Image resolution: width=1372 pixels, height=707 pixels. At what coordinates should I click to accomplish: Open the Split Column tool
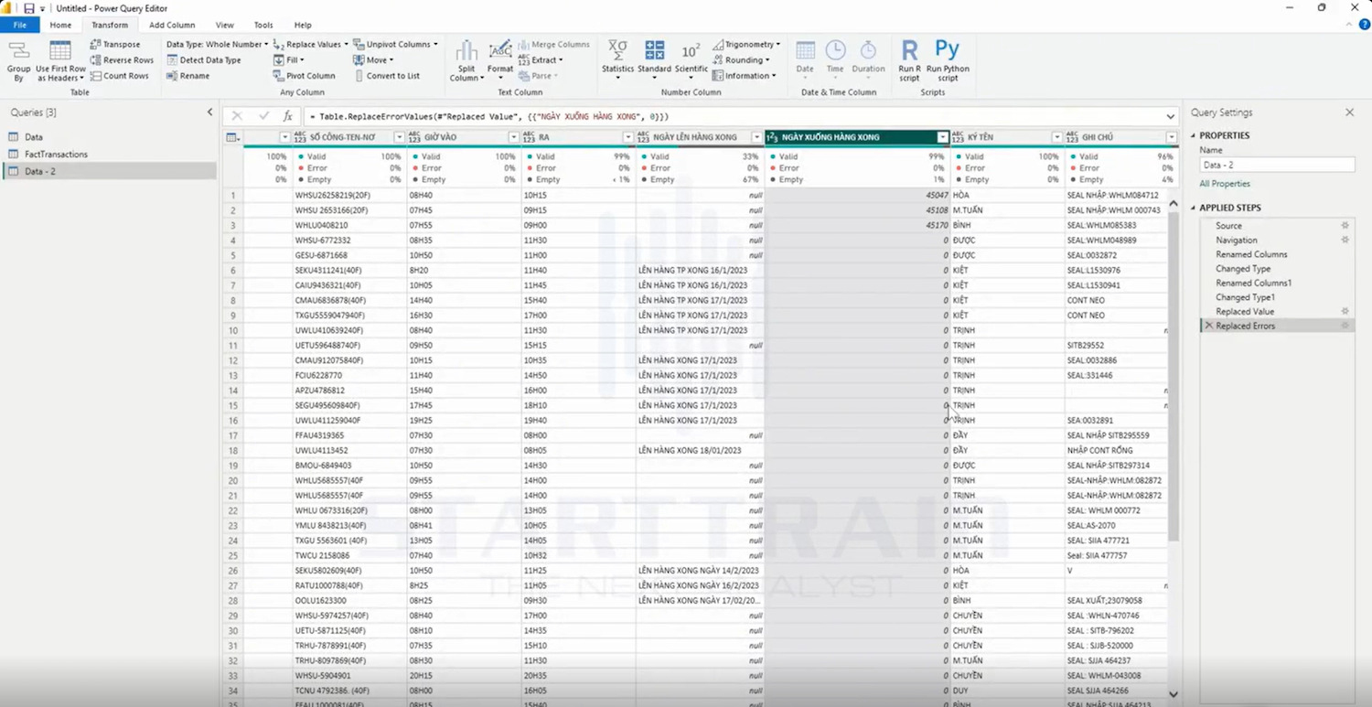[466, 61]
